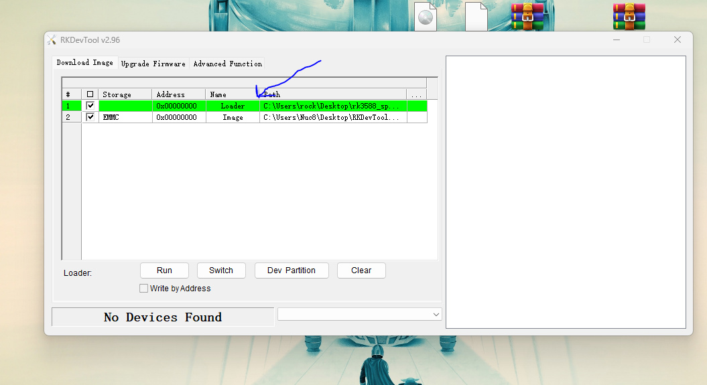The height and width of the screenshot is (385, 707).
Task: Click inside the white log output panel
Action: (x=566, y=192)
